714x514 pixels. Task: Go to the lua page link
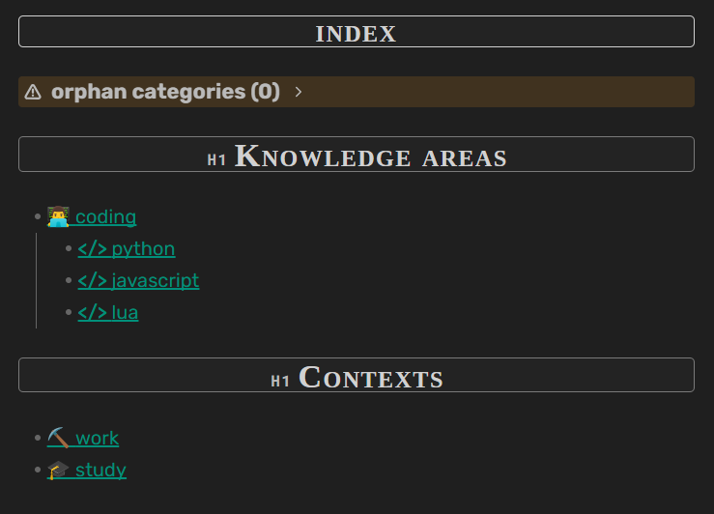[x=125, y=312]
